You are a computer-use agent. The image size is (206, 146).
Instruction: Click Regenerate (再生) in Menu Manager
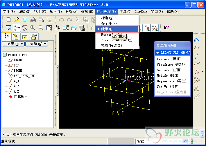pos(172,81)
